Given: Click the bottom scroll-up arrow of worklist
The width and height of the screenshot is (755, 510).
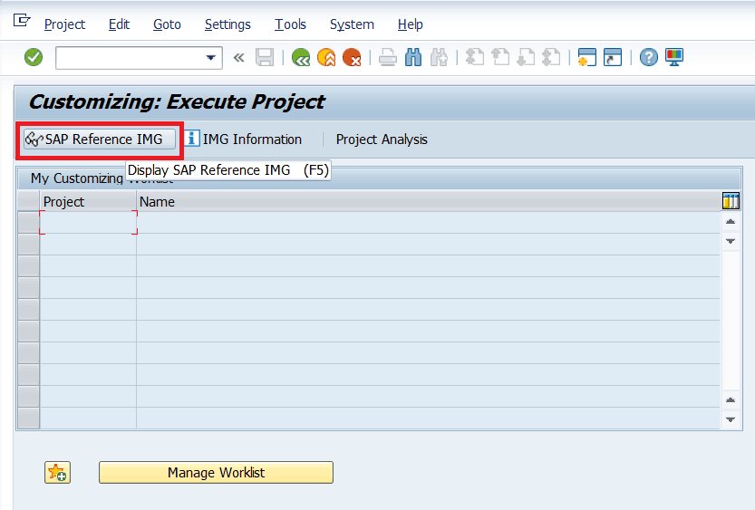Looking at the screenshot, I should pyautogui.click(x=731, y=400).
